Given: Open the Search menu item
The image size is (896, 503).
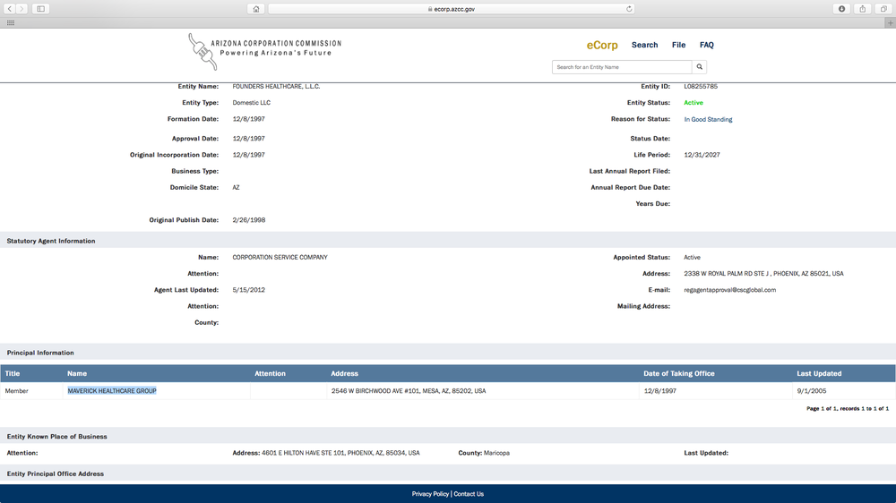Looking at the screenshot, I should pyautogui.click(x=644, y=45).
